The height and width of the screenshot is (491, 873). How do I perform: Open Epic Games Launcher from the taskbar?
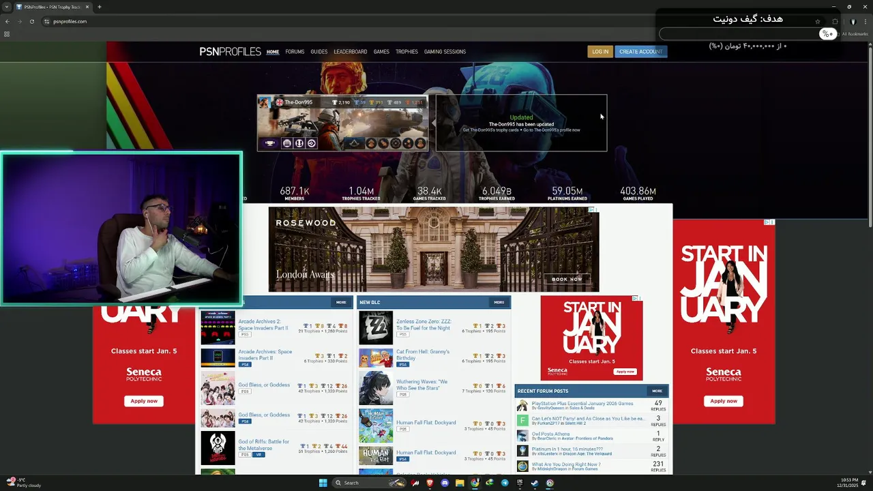(520, 483)
